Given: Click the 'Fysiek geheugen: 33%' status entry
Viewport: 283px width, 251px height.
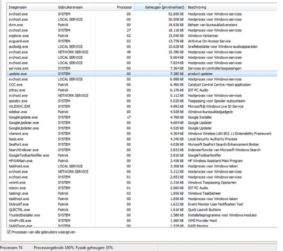Looking at the screenshot, I should 94,248.
